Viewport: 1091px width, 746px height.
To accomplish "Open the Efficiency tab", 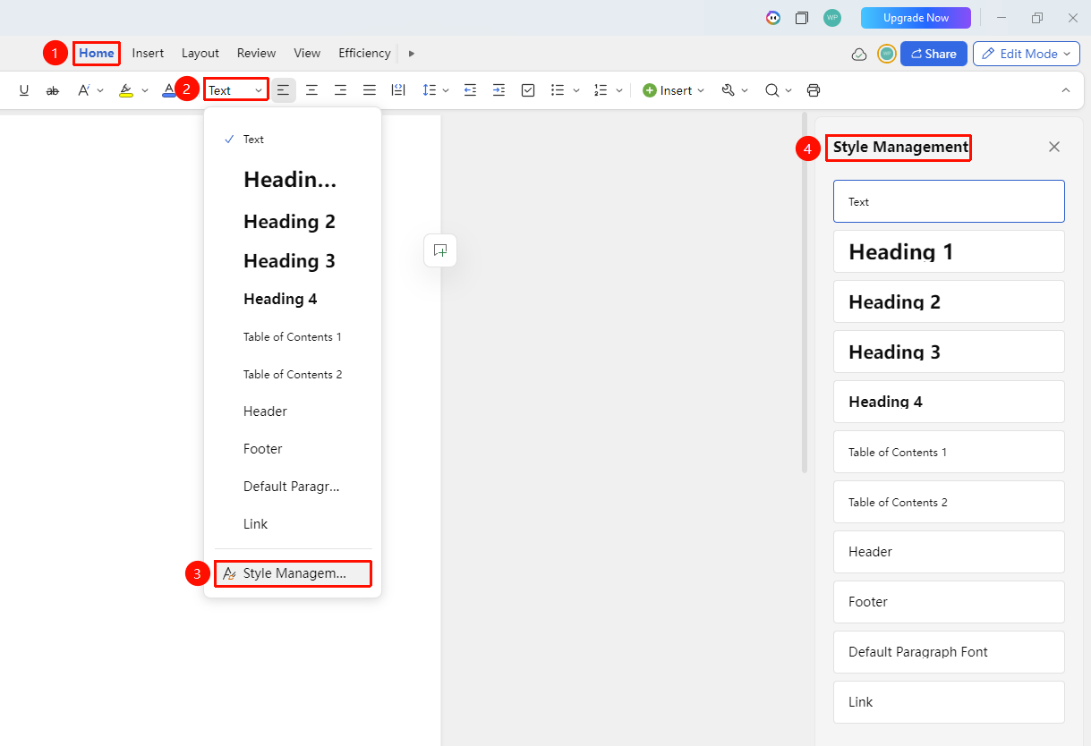I will click(x=364, y=54).
